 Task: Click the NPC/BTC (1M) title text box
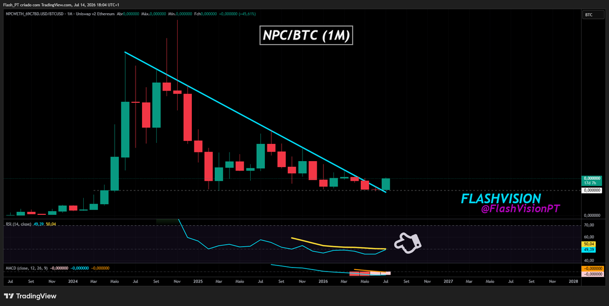point(307,36)
